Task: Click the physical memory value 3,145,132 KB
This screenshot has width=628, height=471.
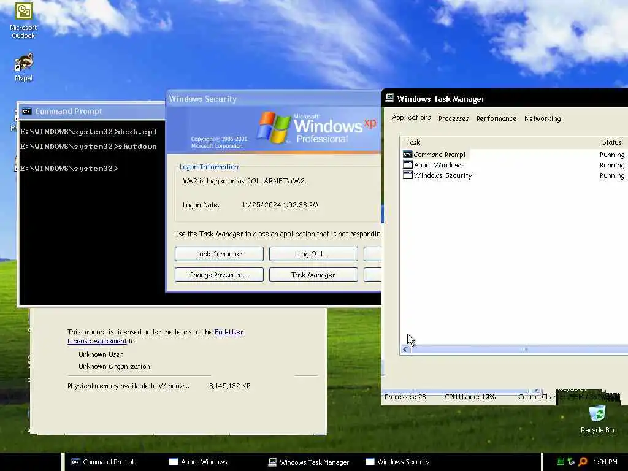Action: [229, 386]
